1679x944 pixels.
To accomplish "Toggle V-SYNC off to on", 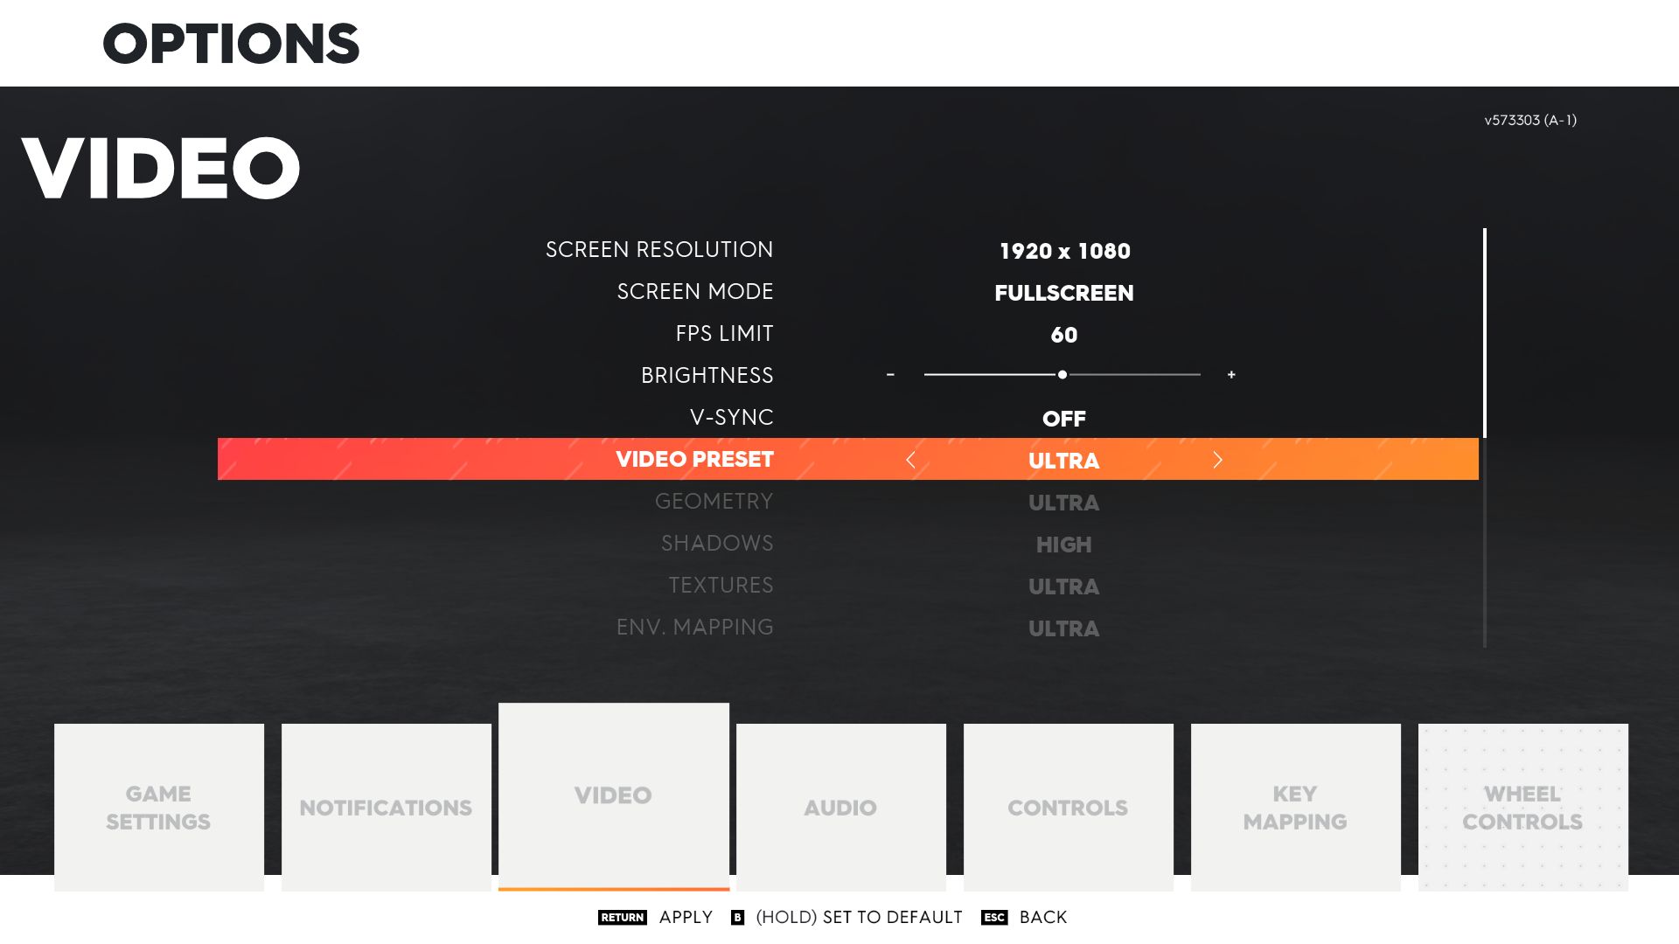I will (1063, 419).
